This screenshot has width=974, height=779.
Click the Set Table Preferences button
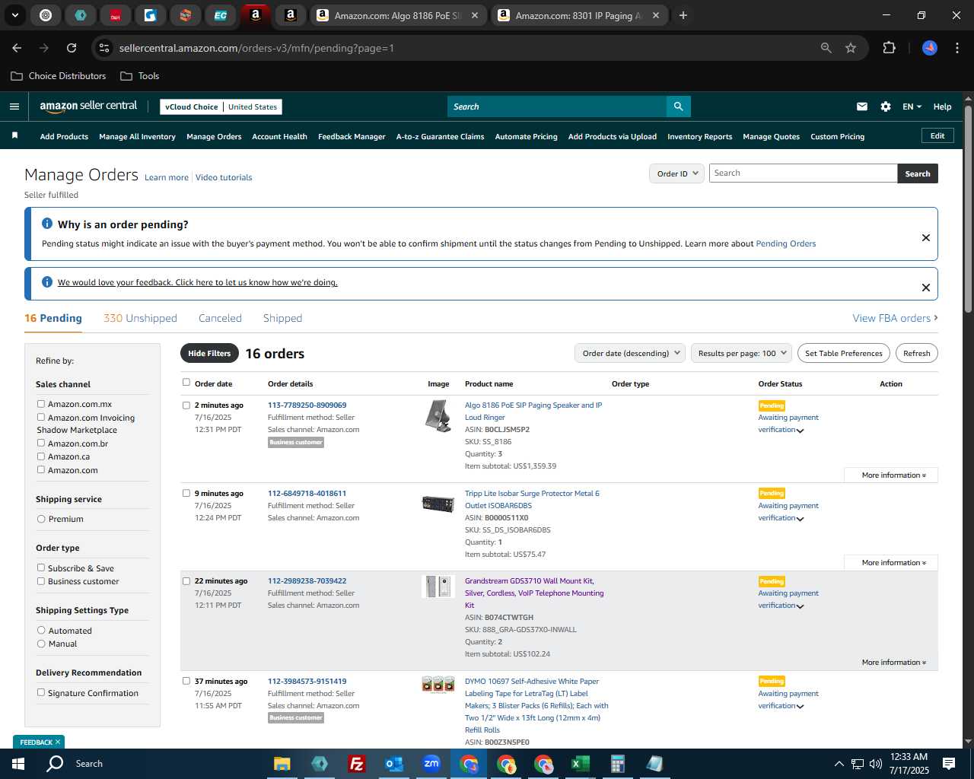tap(843, 353)
